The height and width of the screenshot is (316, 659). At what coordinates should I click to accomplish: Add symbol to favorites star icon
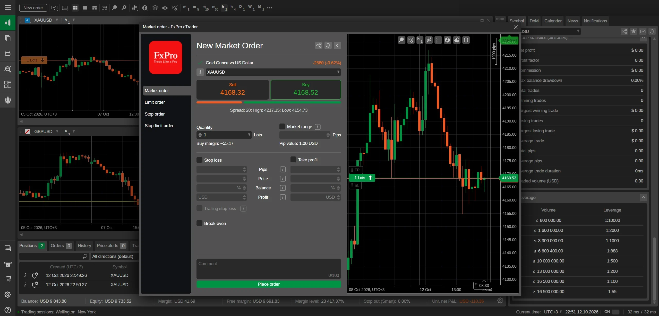(x=634, y=31)
